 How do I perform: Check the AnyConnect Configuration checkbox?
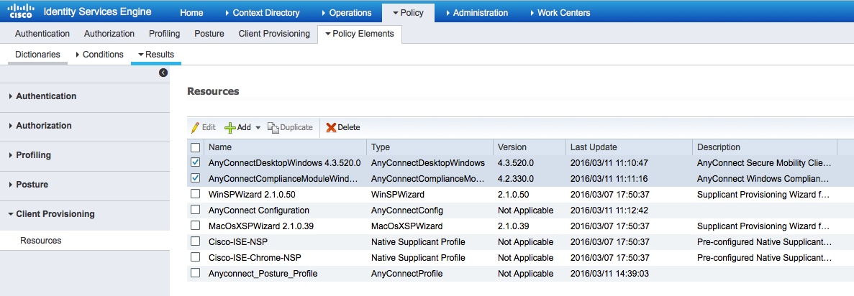click(x=196, y=210)
